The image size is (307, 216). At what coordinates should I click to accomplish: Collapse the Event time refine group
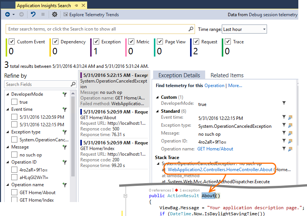pyautogui.click(x=8, y=109)
